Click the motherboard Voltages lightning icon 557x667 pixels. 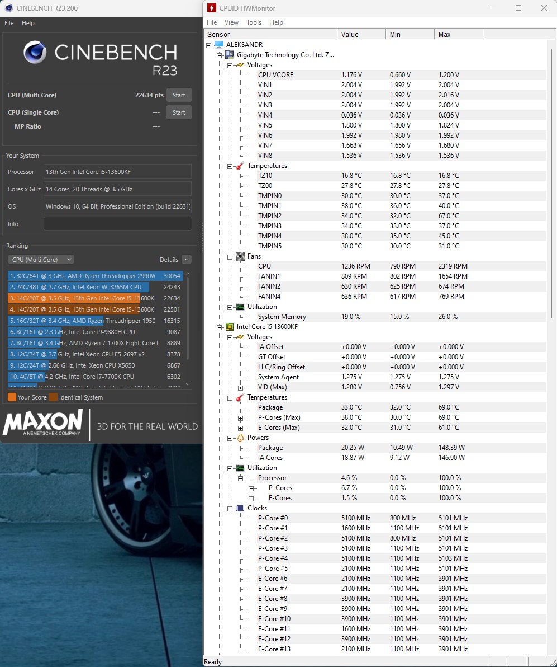point(240,65)
